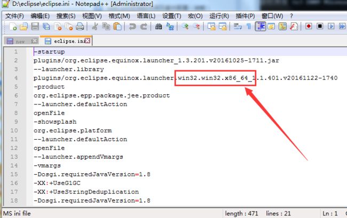Image resolution: width=347 pixels, height=218 pixels.
Task: Open the 文件(F) menu
Action: [x=14, y=16]
